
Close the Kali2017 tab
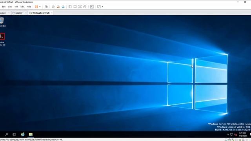[26, 13]
